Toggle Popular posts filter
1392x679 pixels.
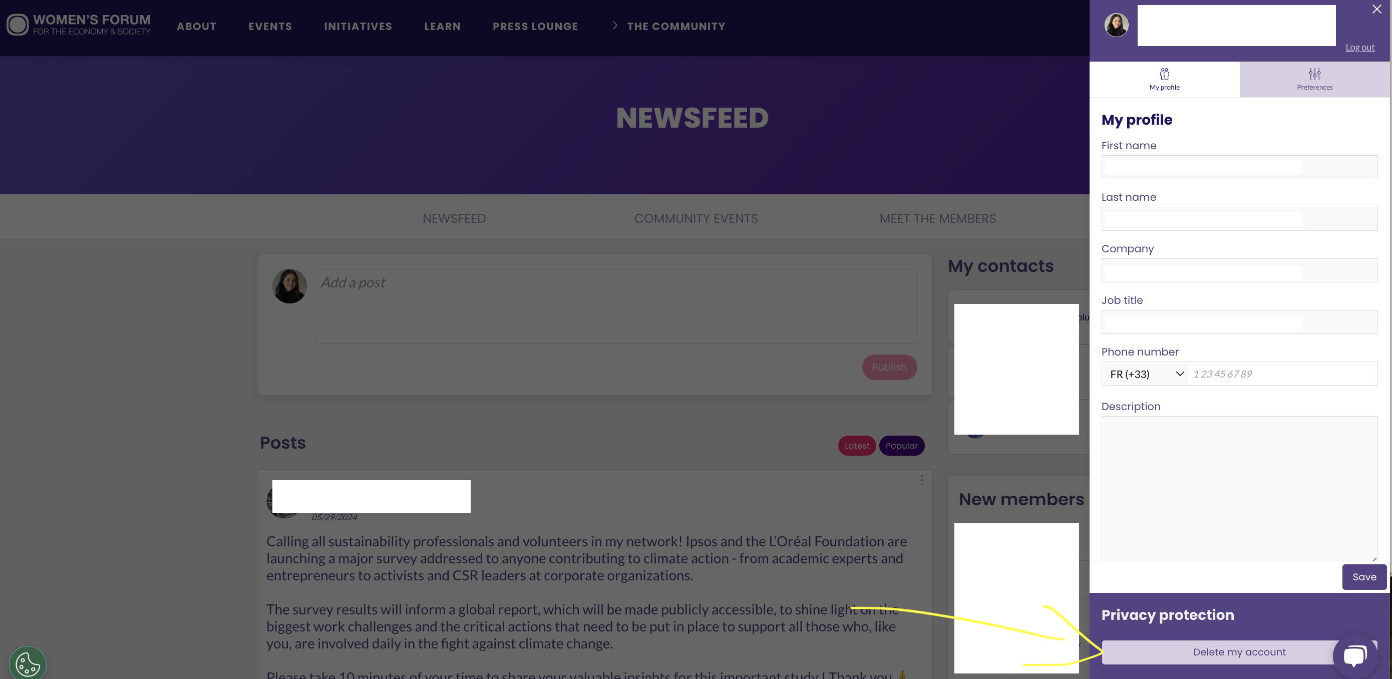[902, 446]
